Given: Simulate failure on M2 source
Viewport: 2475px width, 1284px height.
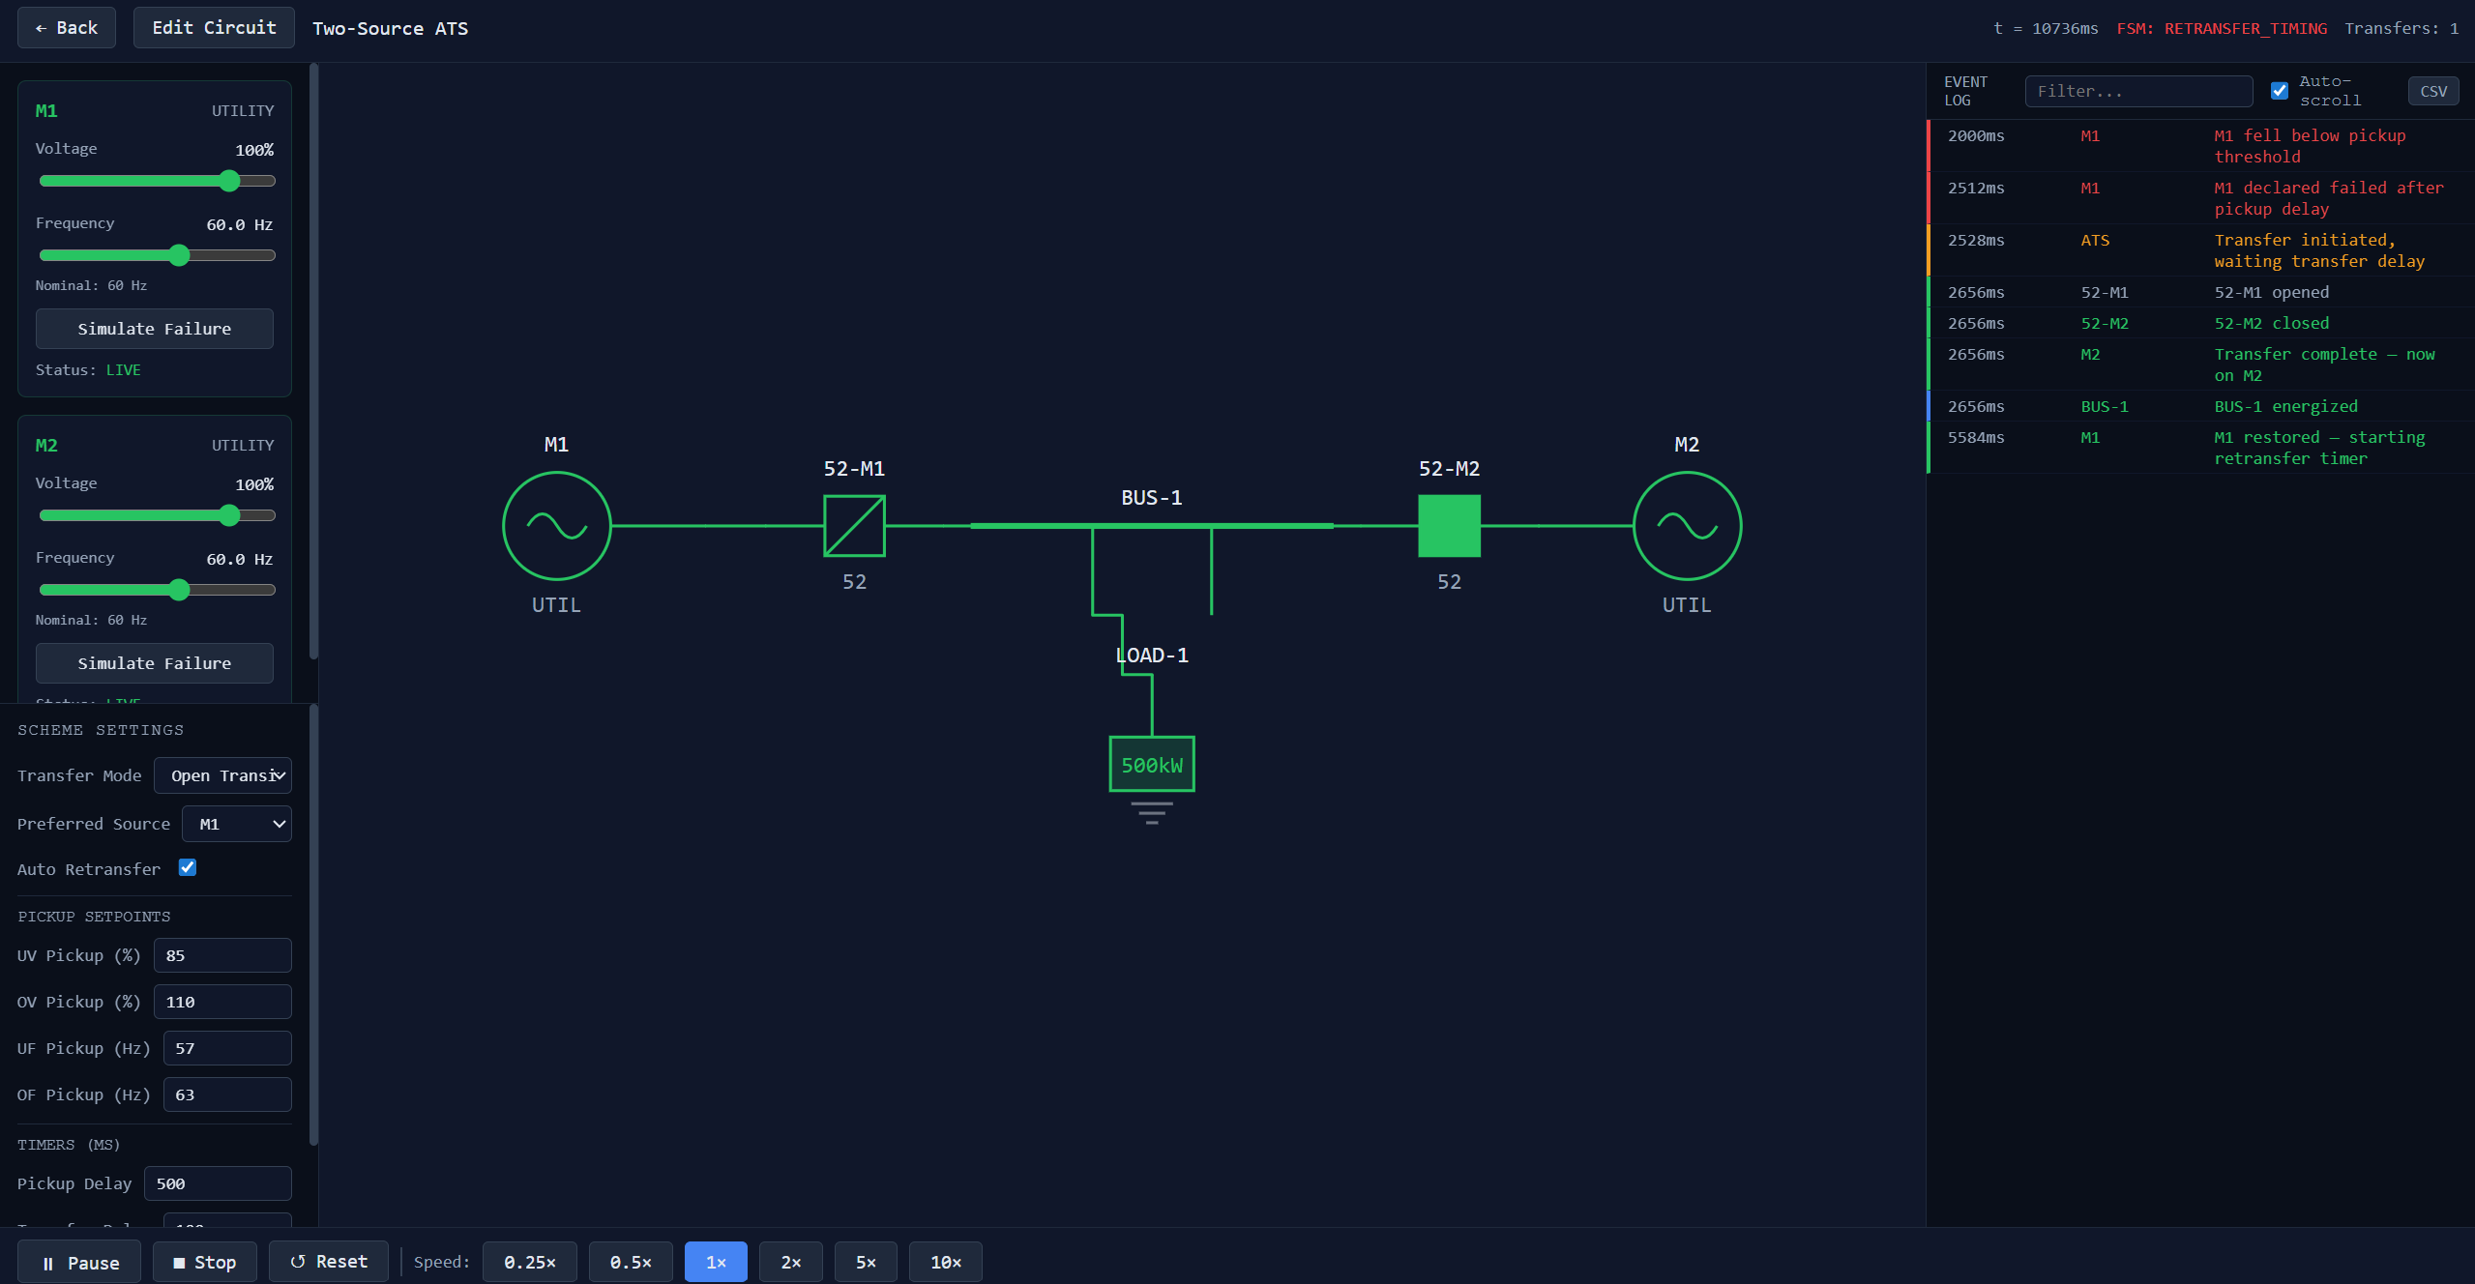Looking at the screenshot, I should [x=155, y=663].
